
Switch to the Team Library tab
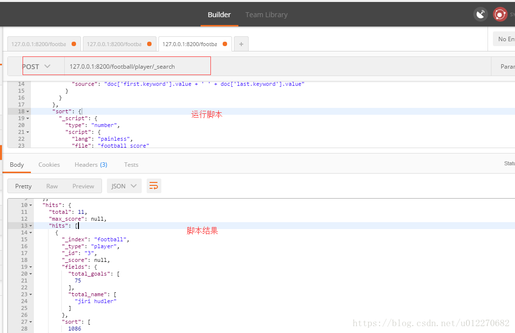tap(266, 15)
